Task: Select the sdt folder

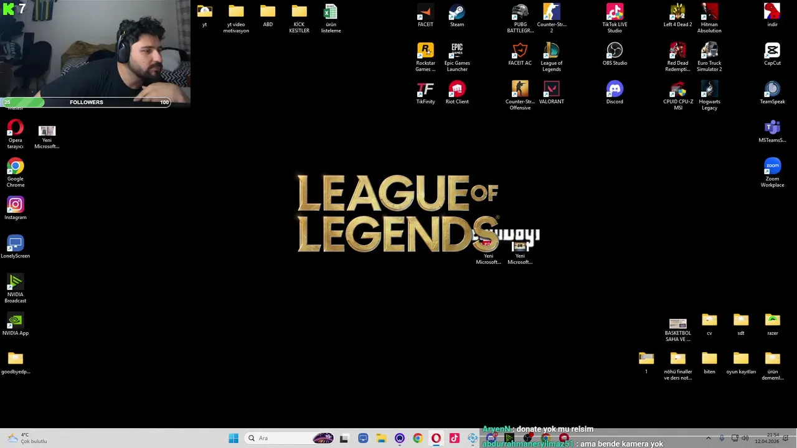Action: point(741,325)
